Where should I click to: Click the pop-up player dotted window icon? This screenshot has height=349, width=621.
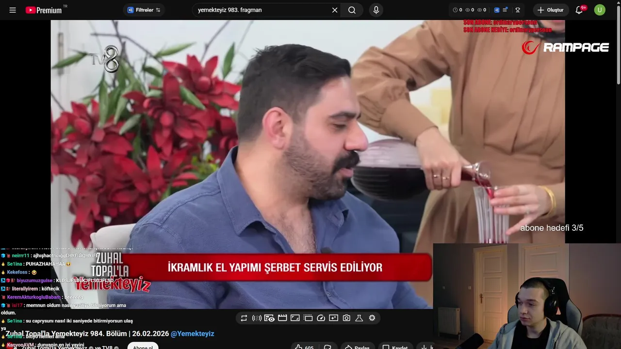click(x=308, y=318)
